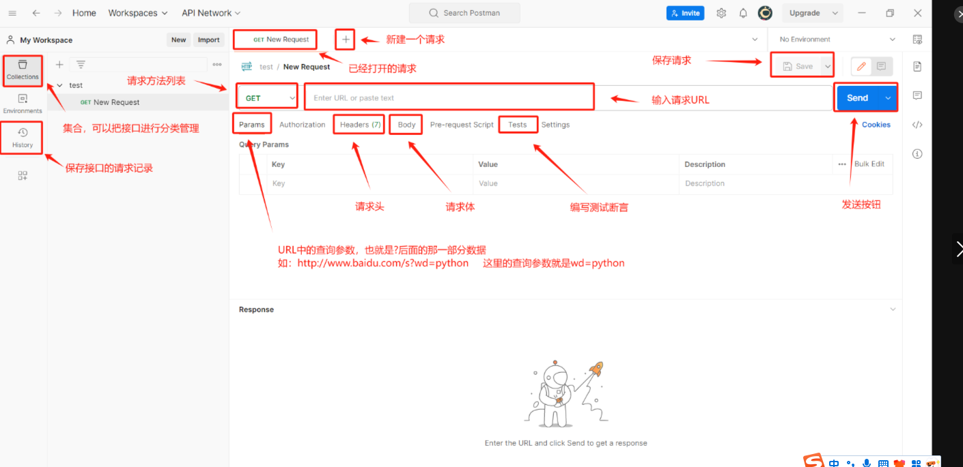Click the Sogou input method S logo

[x=813, y=461]
